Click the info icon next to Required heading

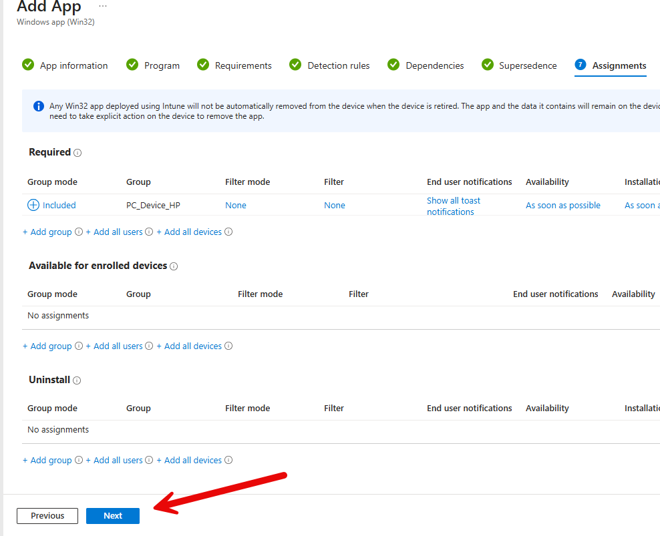[x=77, y=153]
